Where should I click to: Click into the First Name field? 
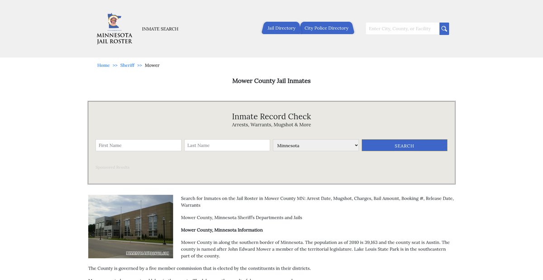(x=138, y=145)
